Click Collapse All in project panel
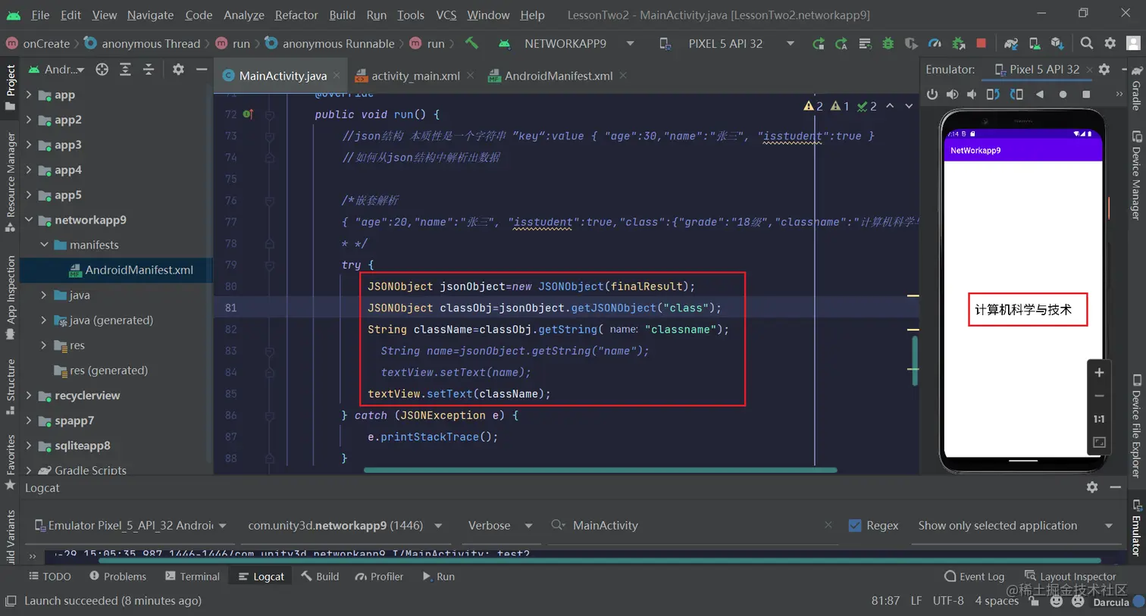The width and height of the screenshot is (1146, 616). (149, 69)
